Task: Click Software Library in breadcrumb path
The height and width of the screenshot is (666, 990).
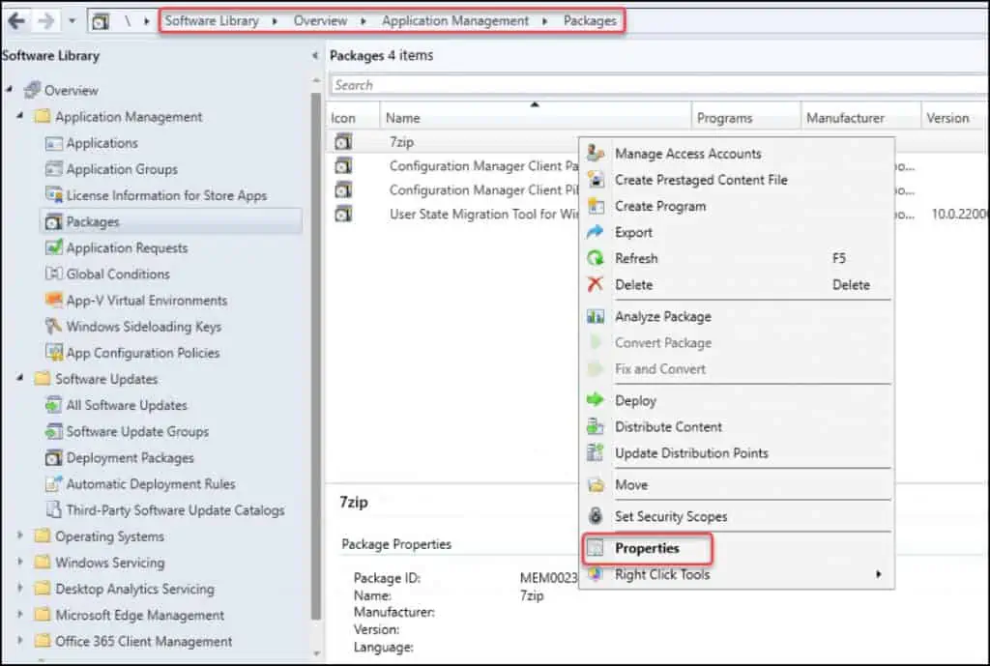Action: point(212,21)
